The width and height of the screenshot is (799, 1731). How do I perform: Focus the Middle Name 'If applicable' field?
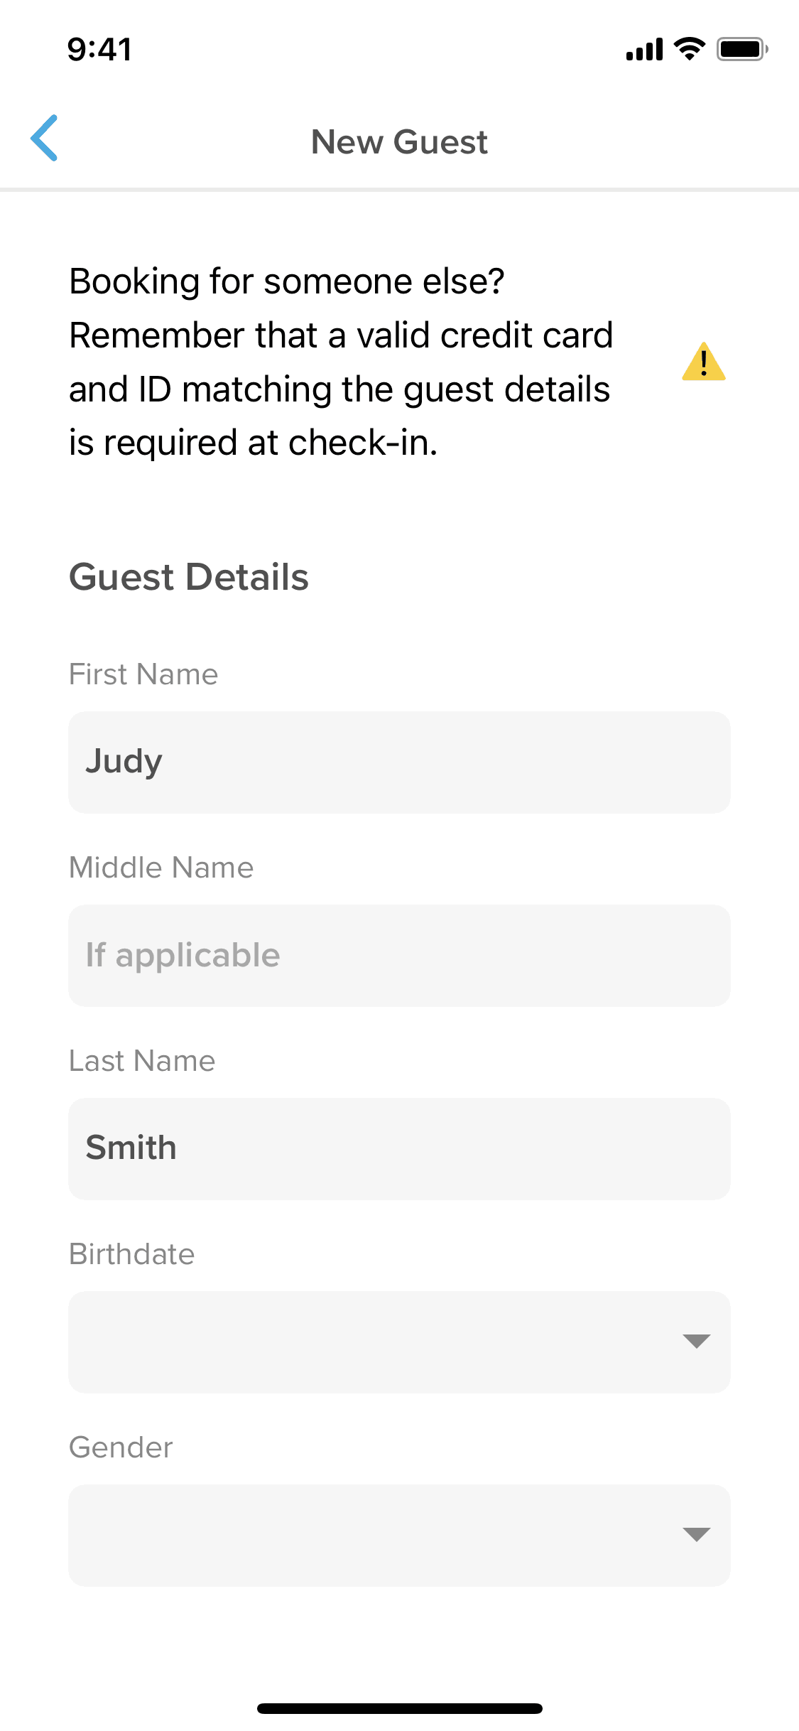[x=399, y=956]
